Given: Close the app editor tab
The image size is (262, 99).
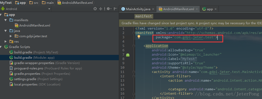Looking at the screenshot, I should pyautogui.click(x=215, y=9).
